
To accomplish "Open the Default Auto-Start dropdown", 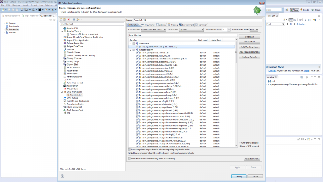I will coord(254,30).
